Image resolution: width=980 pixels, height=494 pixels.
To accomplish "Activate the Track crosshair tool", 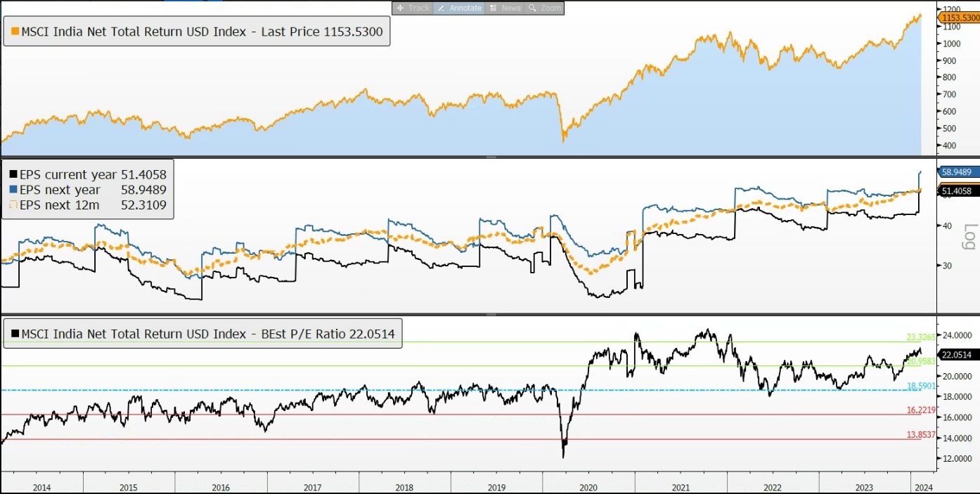I will click(x=413, y=8).
